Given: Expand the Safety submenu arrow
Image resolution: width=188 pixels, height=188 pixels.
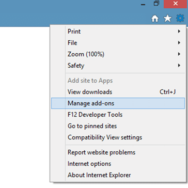Looking at the screenshot, I should click(179, 66).
